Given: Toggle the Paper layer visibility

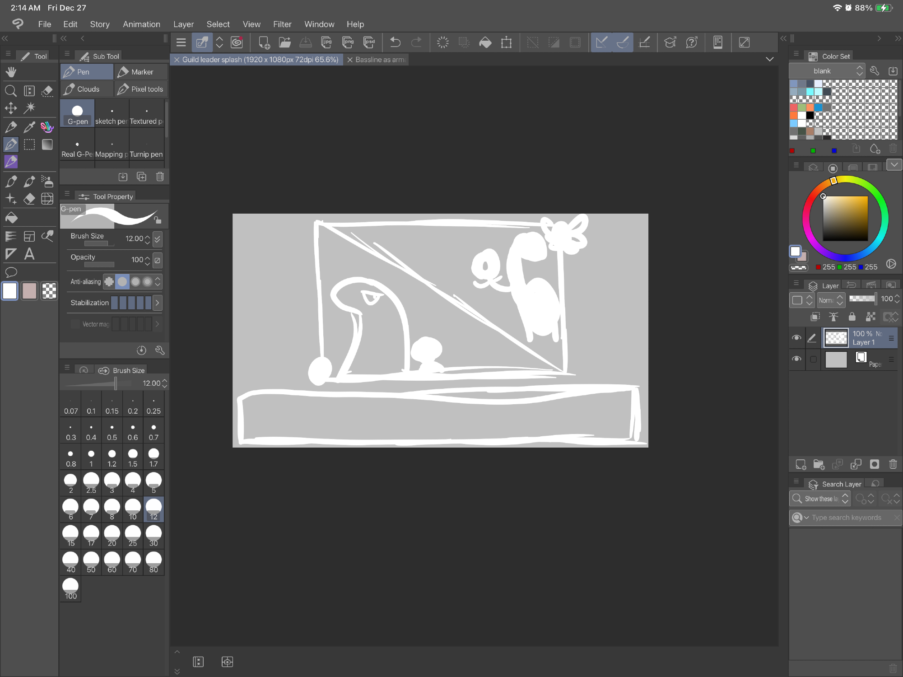Looking at the screenshot, I should pos(796,359).
